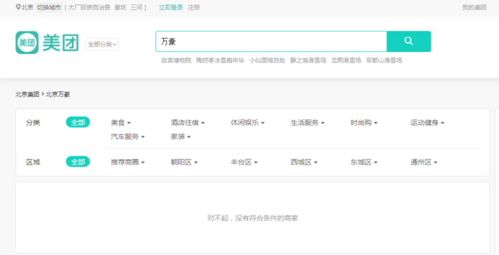This screenshot has width=499, height=255.
Task: Click the 立即登录 link
Action: click(171, 7)
